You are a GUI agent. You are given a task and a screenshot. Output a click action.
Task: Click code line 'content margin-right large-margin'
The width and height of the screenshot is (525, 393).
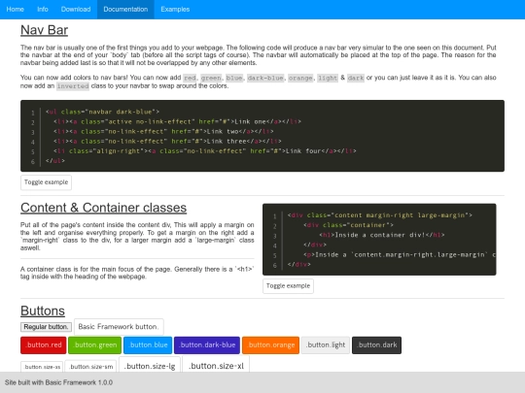[380, 215]
